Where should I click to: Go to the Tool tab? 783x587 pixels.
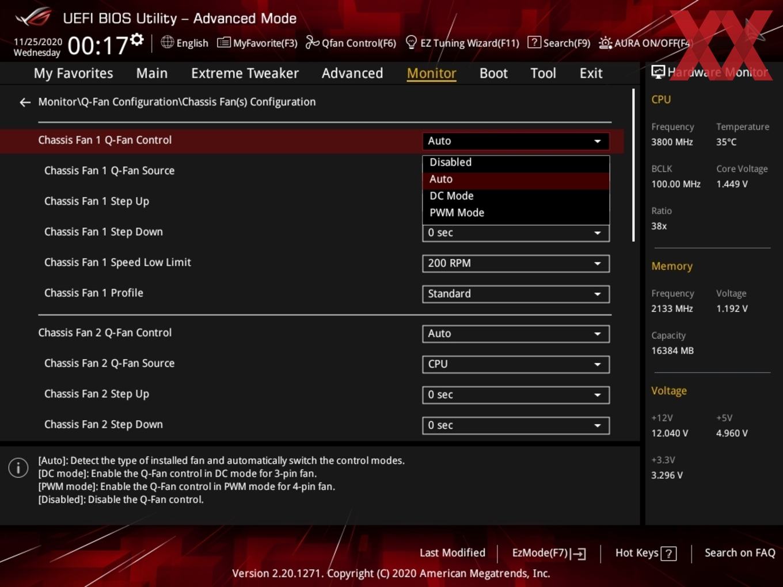(x=543, y=73)
